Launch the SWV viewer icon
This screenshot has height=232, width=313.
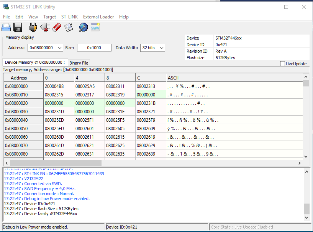point(95,27)
